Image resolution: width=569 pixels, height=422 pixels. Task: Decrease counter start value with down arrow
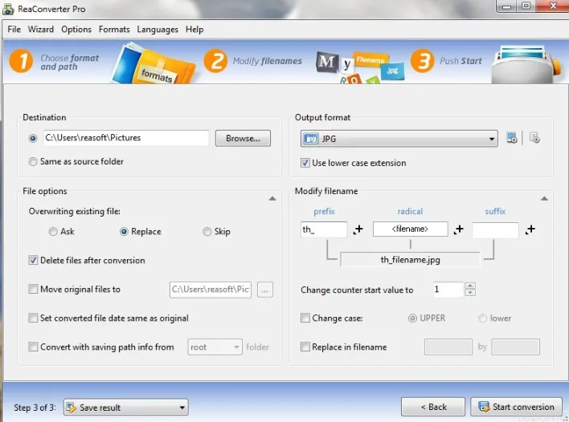(470, 293)
